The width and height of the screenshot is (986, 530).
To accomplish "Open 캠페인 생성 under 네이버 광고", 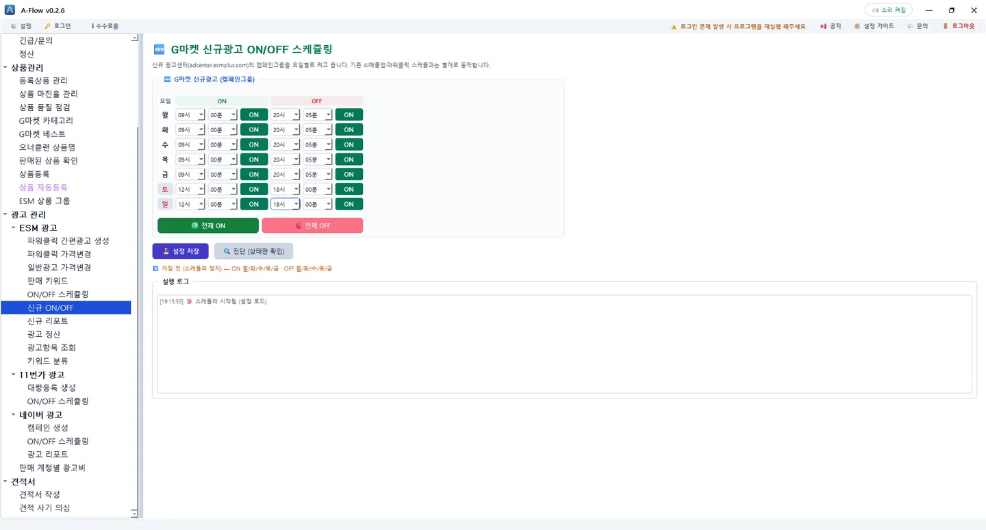I will tap(48, 428).
